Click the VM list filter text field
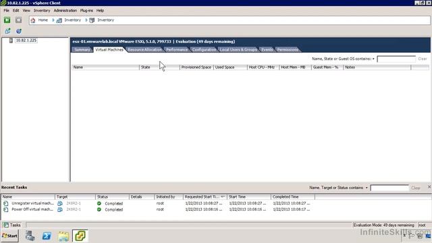Image resolution: width=432 pixels, height=243 pixels. pyautogui.click(x=396, y=59)
